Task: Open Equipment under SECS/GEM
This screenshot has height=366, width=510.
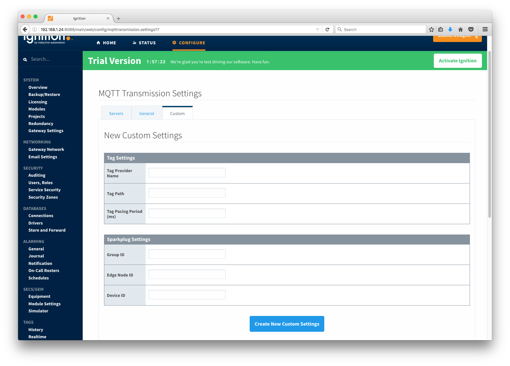Action: (39, 296)
